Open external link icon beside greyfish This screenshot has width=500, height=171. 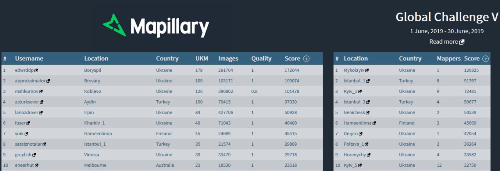34,155
